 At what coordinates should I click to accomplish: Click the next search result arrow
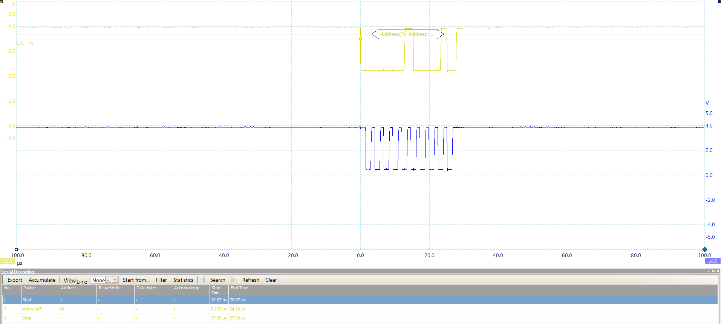(x=233, y=280)
